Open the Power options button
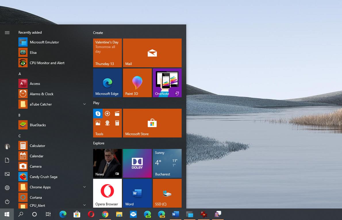 click(7, 201)
